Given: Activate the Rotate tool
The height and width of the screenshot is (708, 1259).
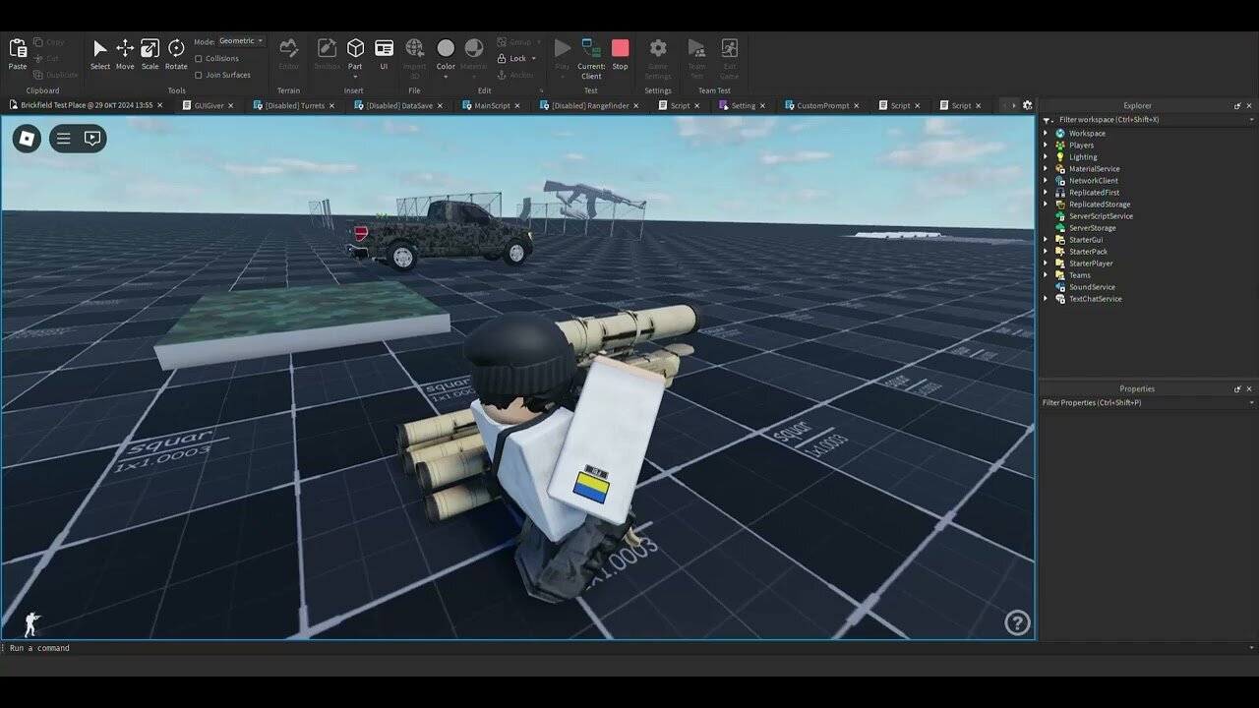Looking at the screenshot, I should pyautogui.click(x=176, y=49).
